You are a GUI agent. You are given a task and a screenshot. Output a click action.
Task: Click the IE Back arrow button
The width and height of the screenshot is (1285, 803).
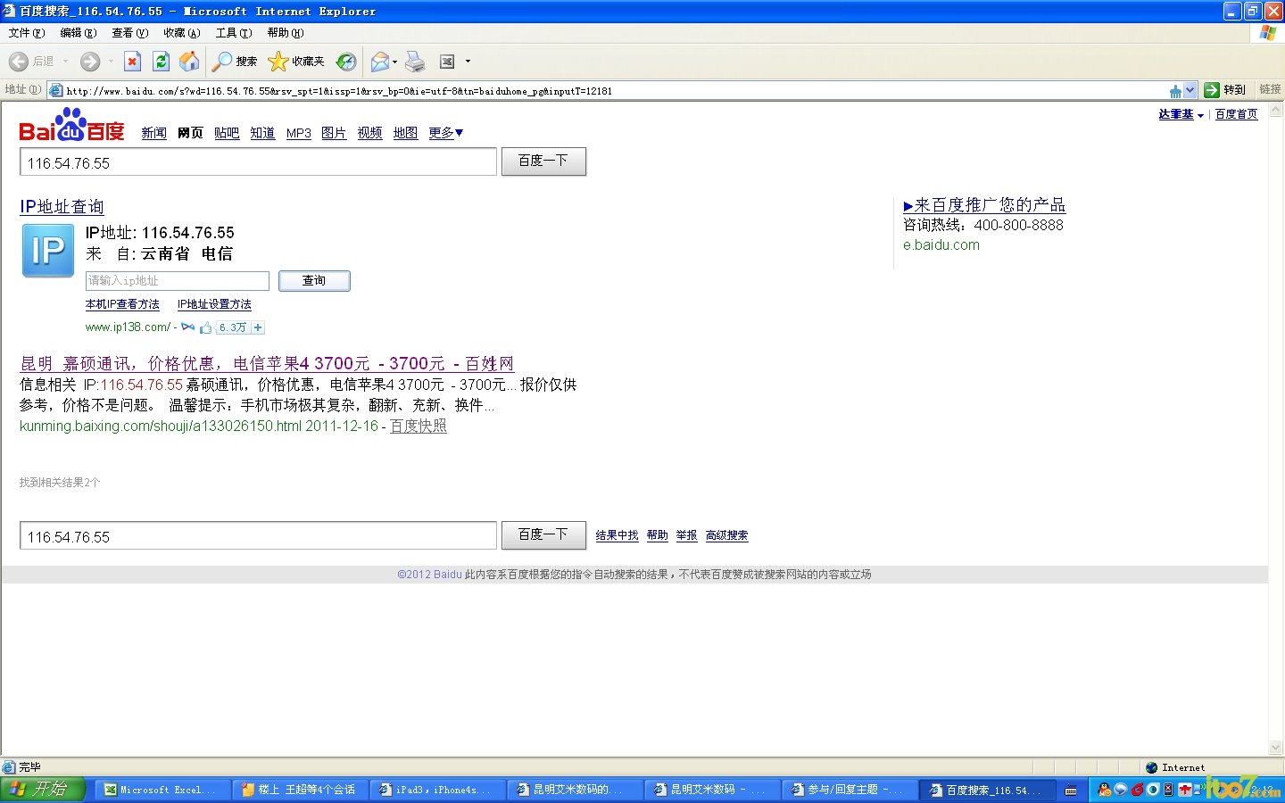19,62
